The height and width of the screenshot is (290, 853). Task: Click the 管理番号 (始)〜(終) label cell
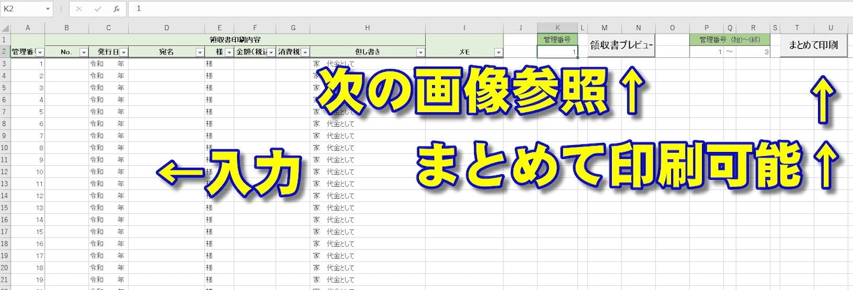(730, 40)
